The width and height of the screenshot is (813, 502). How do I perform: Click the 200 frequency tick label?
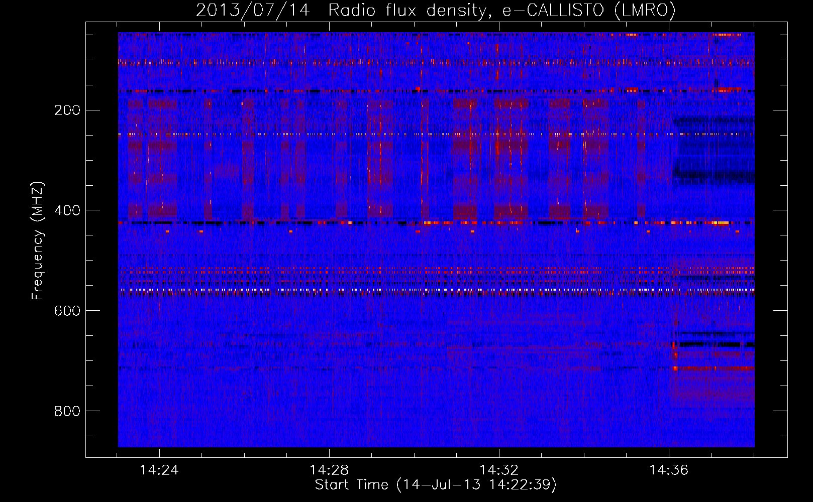(67, 110)
